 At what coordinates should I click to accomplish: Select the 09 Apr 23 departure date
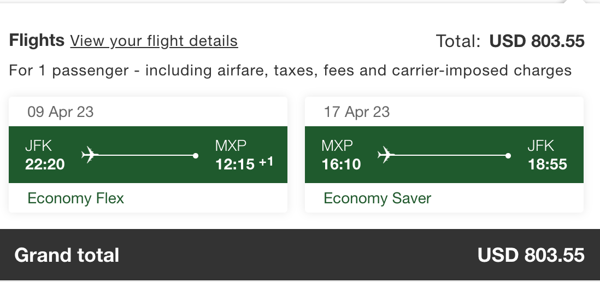point(61,112)
